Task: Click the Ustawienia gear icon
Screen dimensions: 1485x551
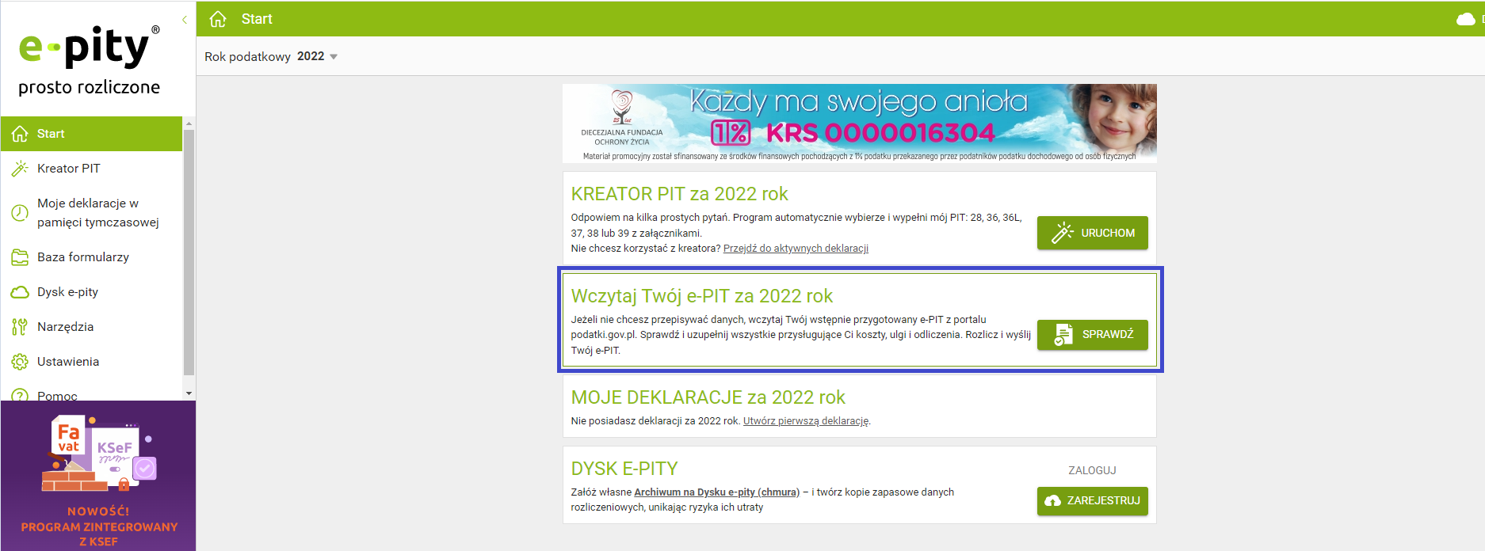Action: coord(20,362)
